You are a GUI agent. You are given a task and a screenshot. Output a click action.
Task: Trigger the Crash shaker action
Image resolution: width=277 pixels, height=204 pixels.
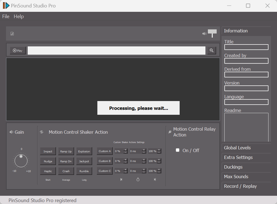coord(66,171)
